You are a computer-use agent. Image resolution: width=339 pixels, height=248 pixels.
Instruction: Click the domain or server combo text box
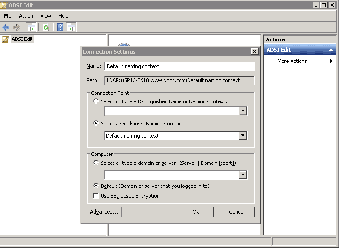pyautogui.click(x=172, y=175)
